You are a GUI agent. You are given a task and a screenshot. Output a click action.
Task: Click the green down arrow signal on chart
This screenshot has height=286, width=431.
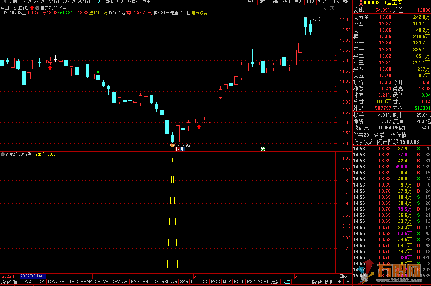coord(98,73)
